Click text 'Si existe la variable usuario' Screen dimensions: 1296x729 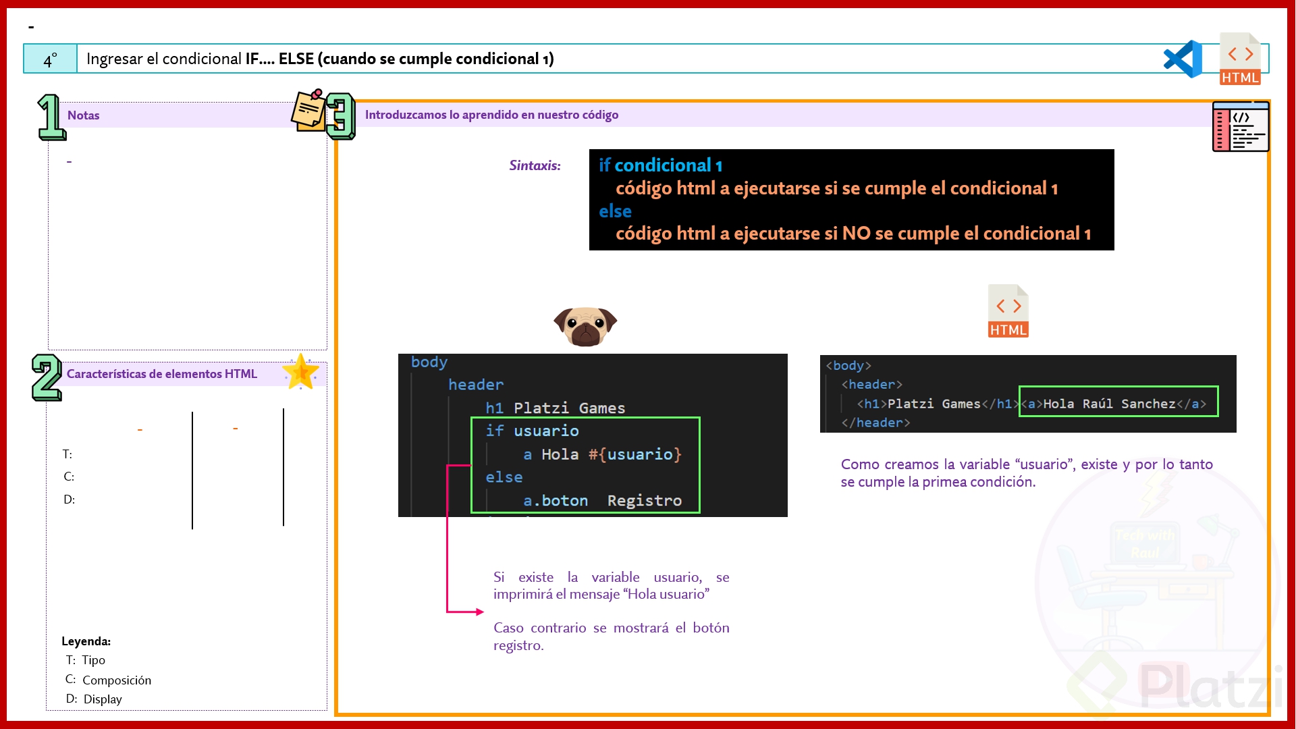pos(611,585)
